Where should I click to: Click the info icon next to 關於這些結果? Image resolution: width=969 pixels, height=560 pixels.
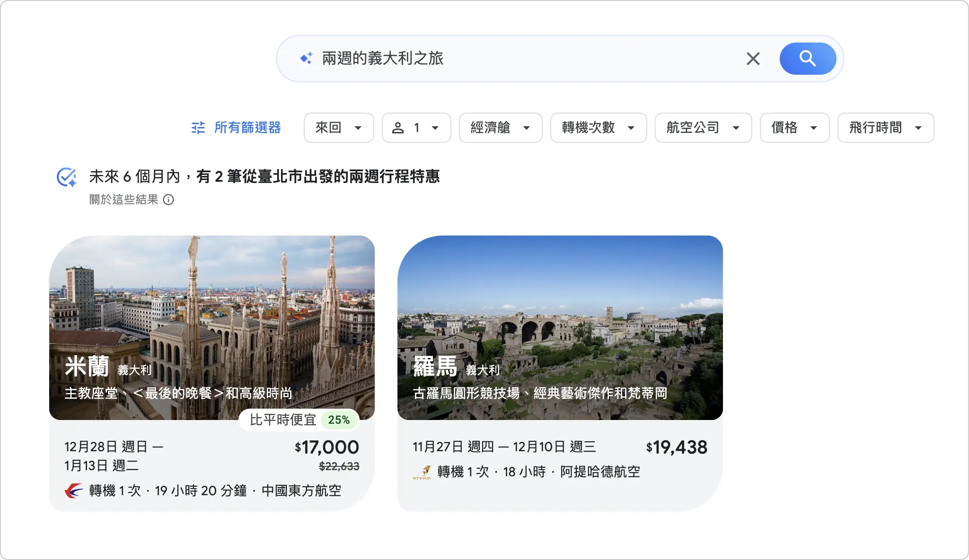pyautogui.click(x=168, y=200)
